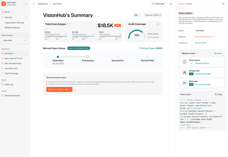Click the Geo Discrepancies arrow icon
The width and height of the screenshot is (228, 157).
click(93, 34)
